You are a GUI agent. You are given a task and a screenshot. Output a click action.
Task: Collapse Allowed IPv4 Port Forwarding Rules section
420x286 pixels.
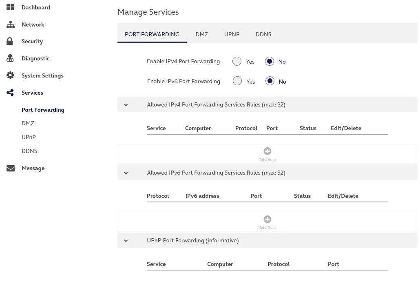[x=126, y=105]
